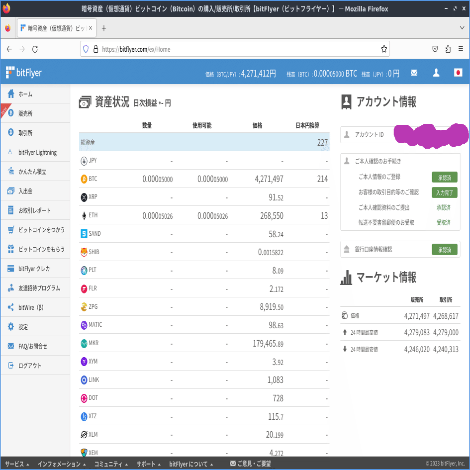This screenshot has width=470, height=470.
Task: Click the ETH coin icon
Action: click(x=84, y=215)
